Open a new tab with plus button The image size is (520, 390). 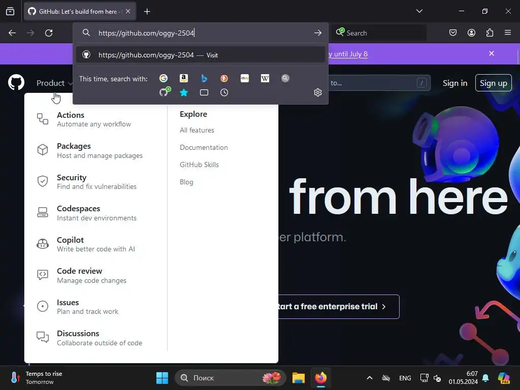[x=147, y=12]
